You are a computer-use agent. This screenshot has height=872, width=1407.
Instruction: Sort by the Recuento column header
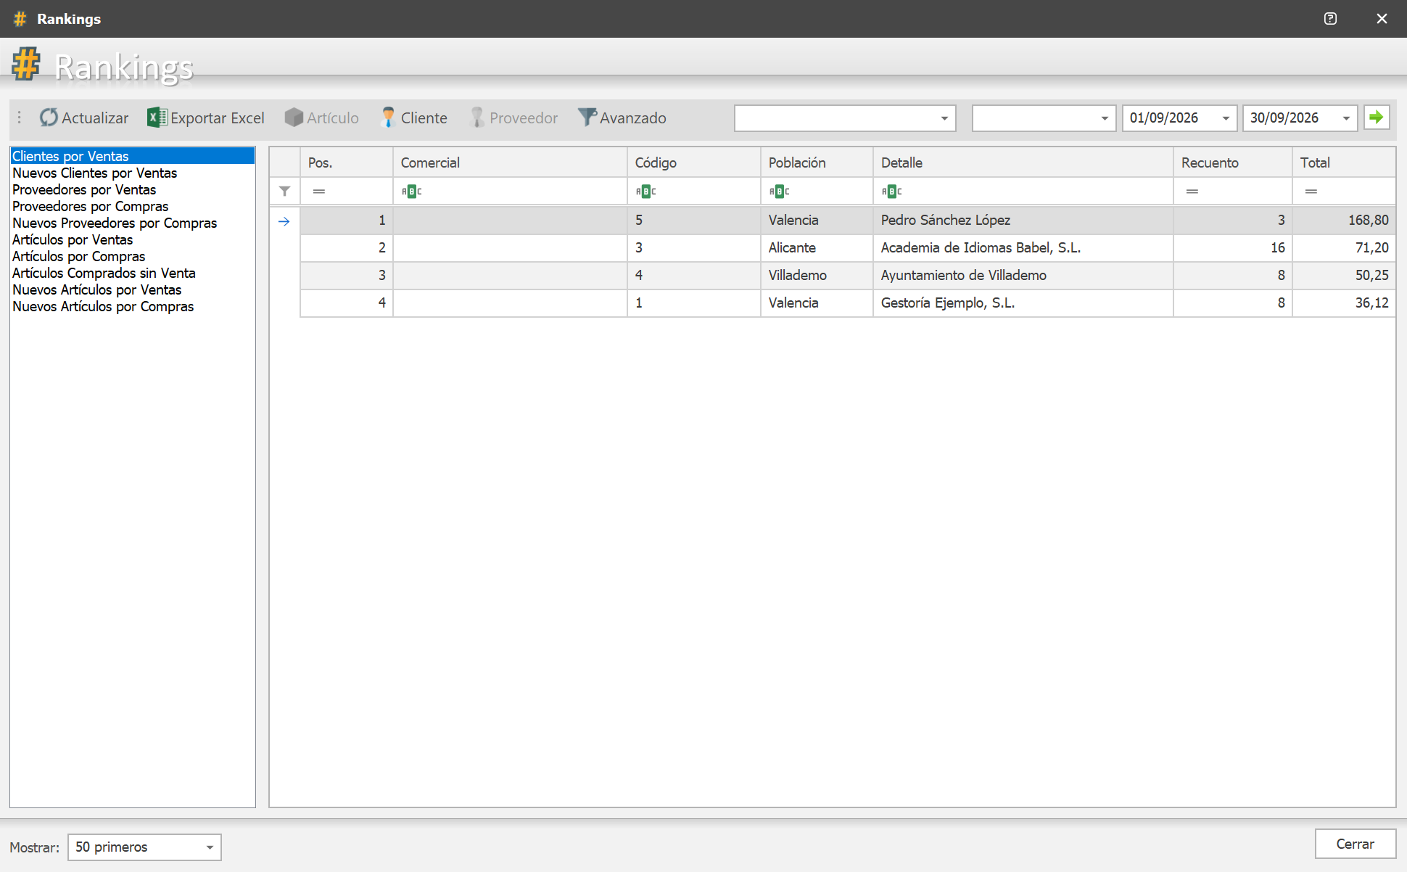tap(1232, 163)
